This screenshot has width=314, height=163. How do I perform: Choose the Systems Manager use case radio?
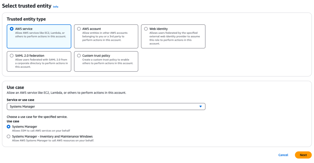9,127
